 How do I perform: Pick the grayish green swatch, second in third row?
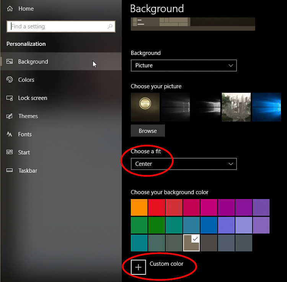(x=157, y=243)
